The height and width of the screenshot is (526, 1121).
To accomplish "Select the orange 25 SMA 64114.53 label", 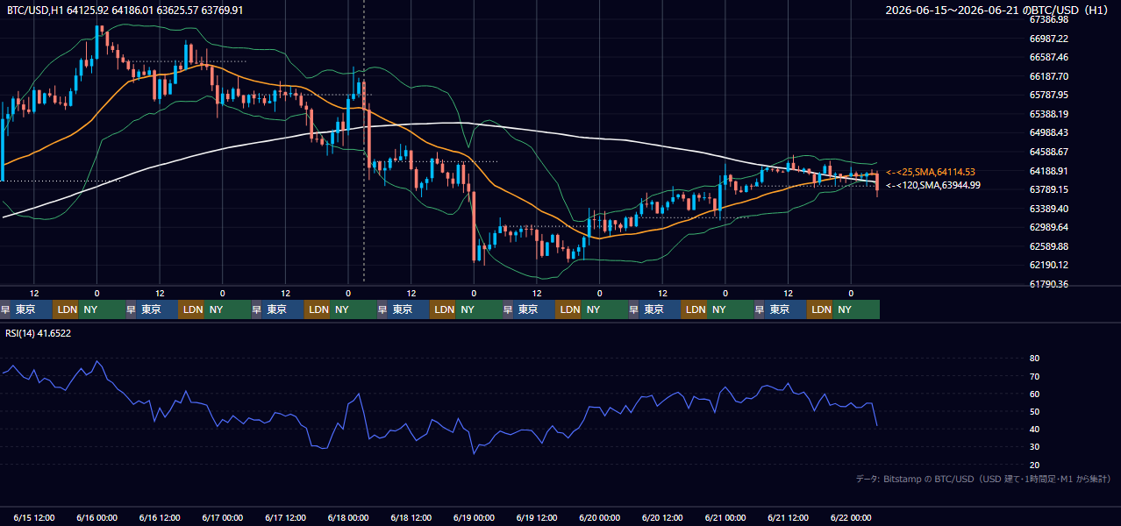I will [931, 173].
